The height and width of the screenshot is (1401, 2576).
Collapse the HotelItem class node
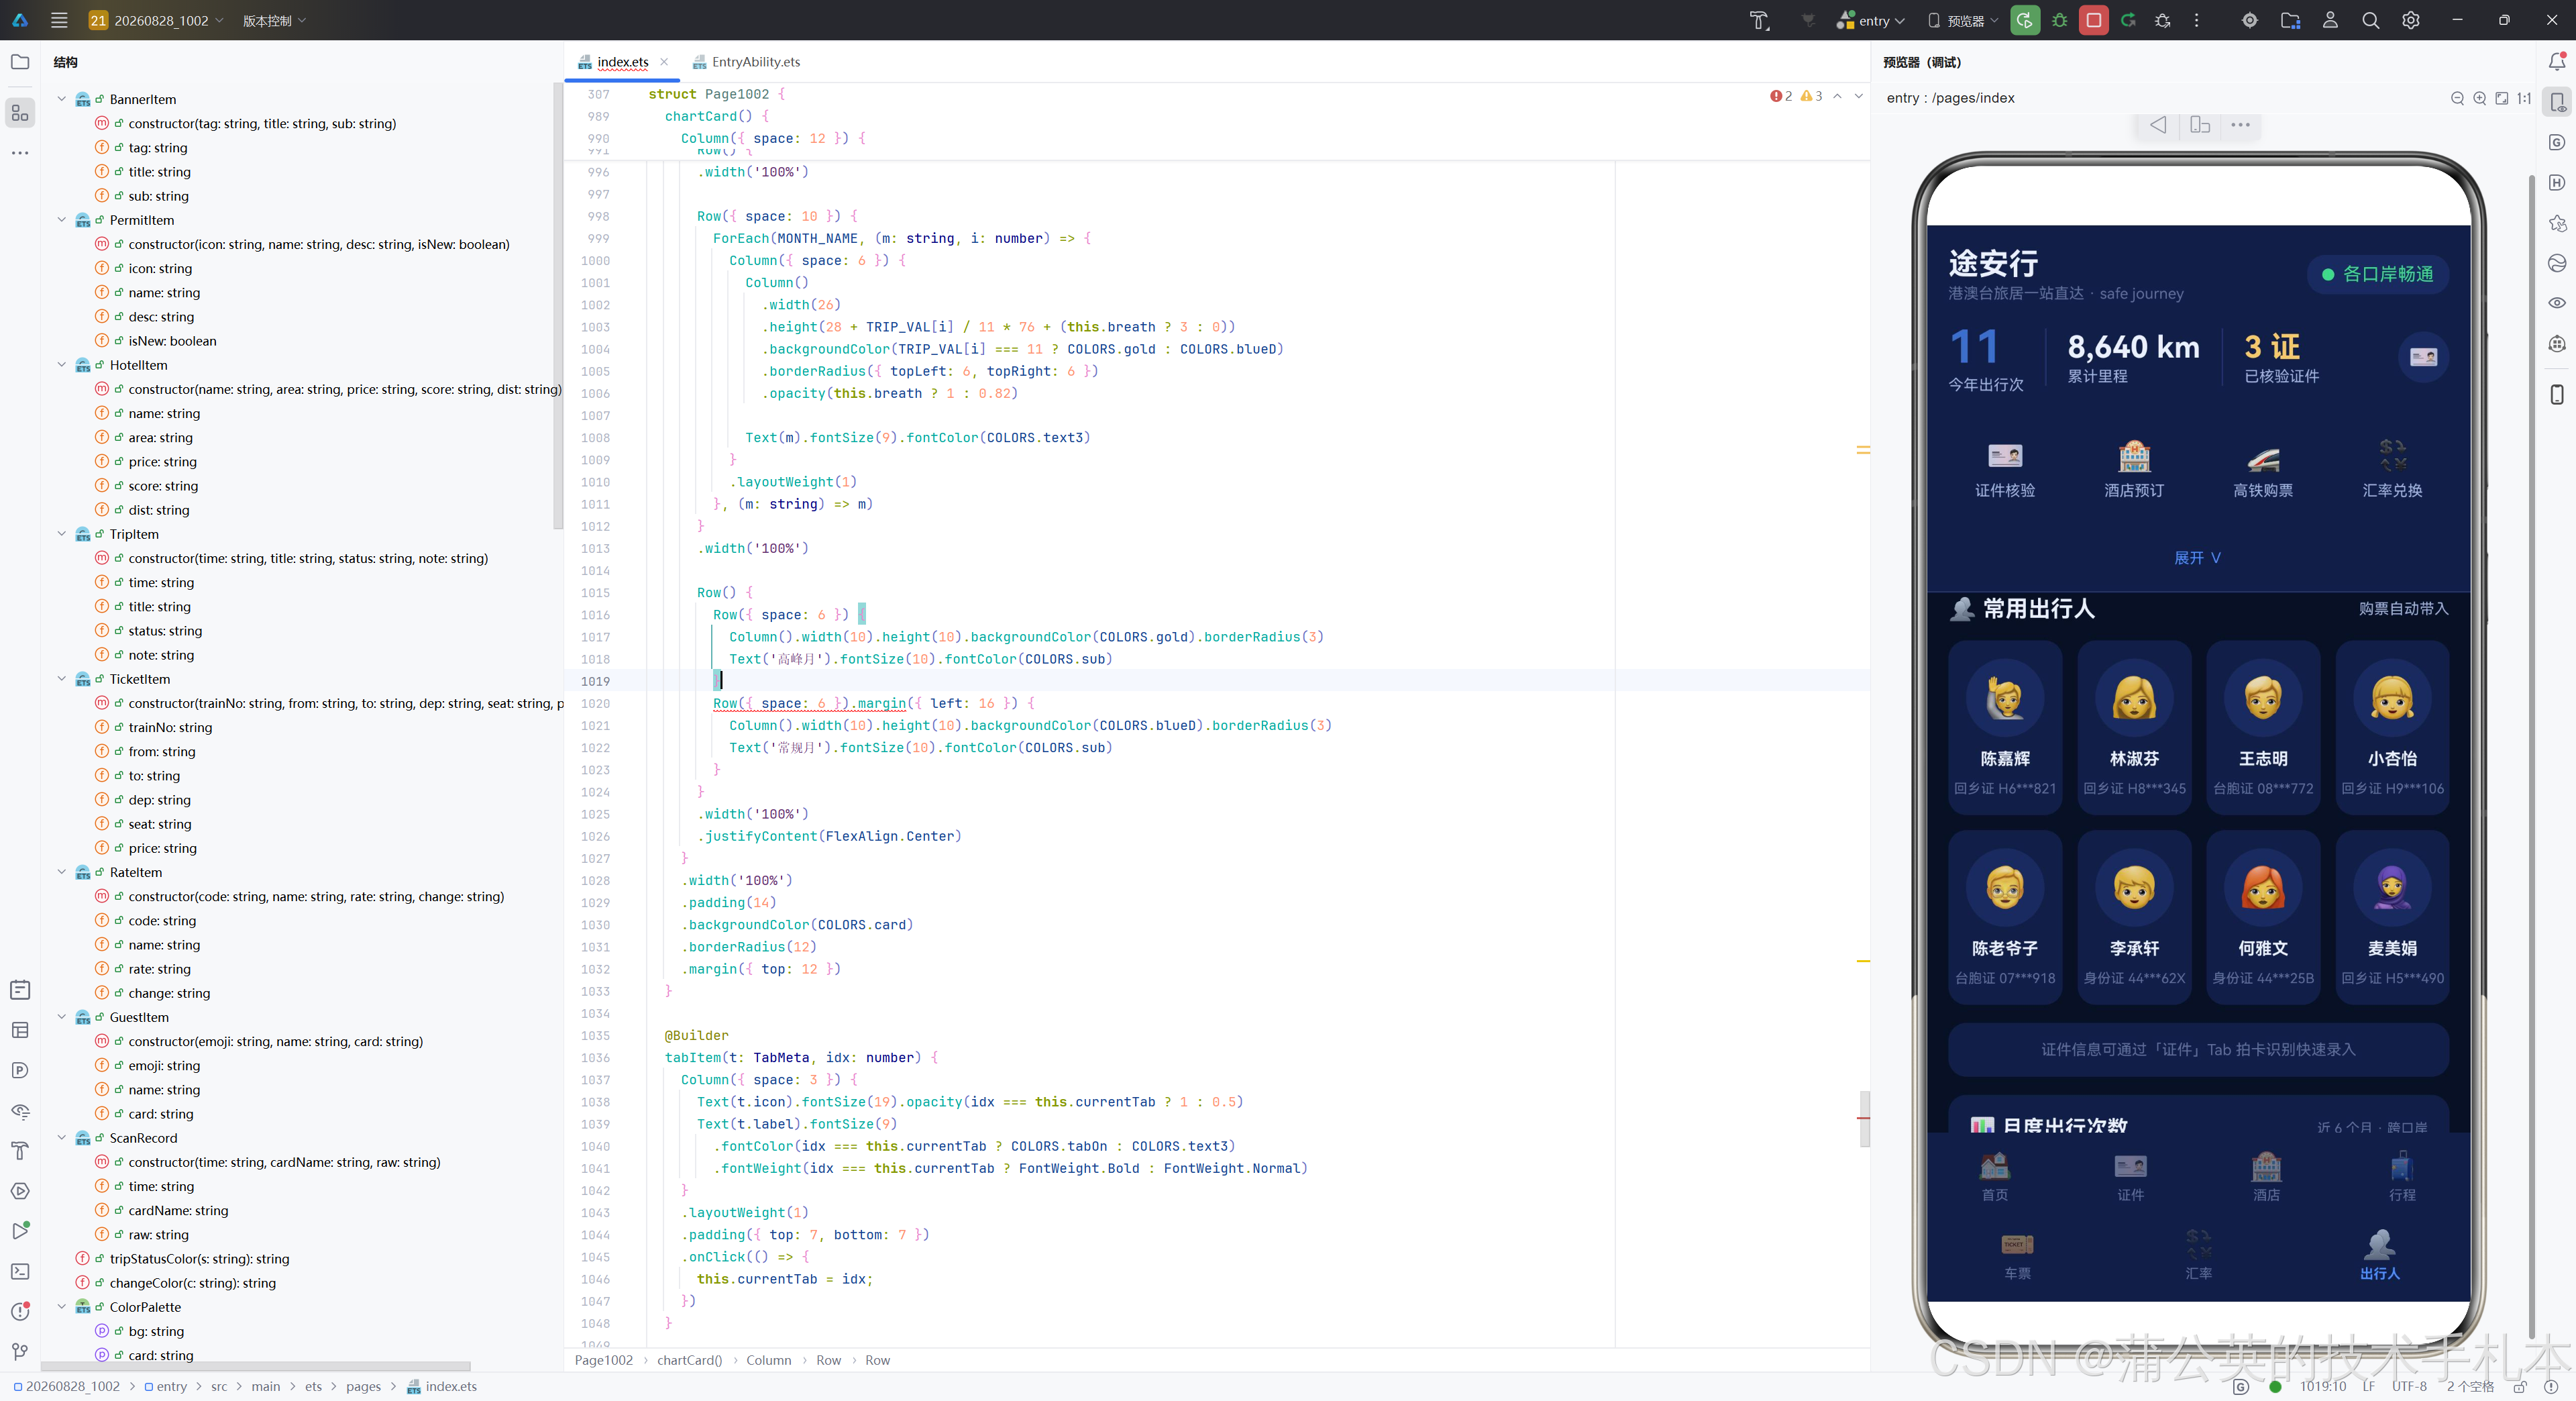(x=61, y=365)
